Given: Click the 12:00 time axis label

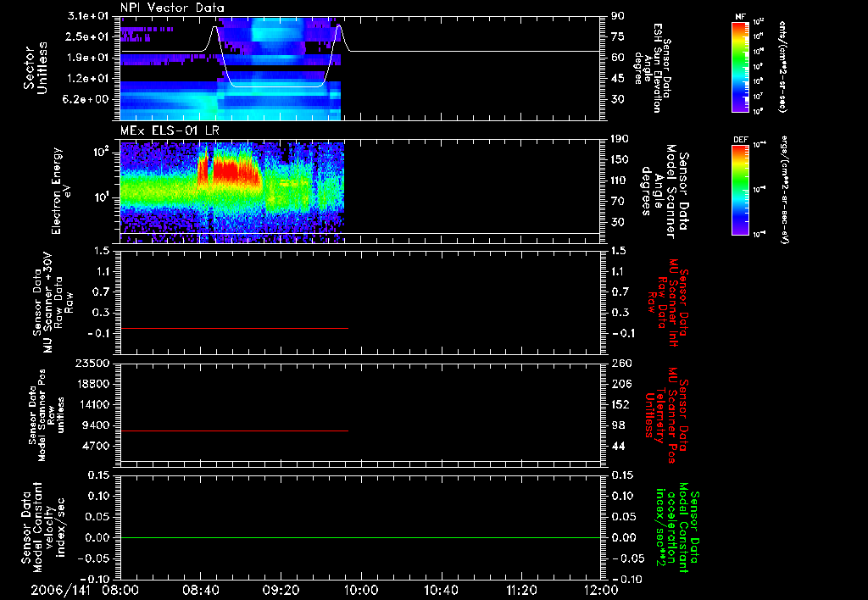Looking at the screenshot, I should coord(601,590).
